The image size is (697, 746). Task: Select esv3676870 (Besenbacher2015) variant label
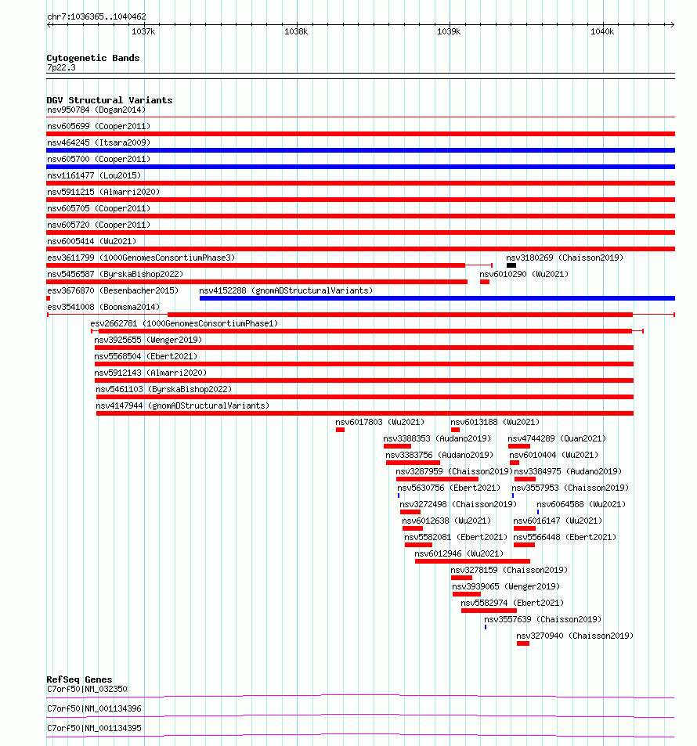tap(112, 290)
